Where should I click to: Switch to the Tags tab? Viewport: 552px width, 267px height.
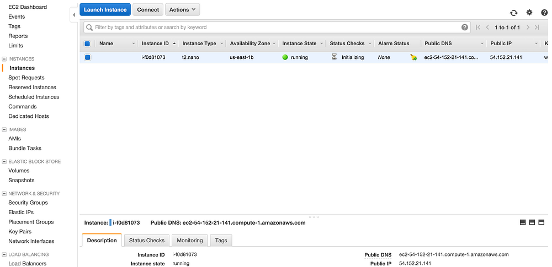(221, 240)
